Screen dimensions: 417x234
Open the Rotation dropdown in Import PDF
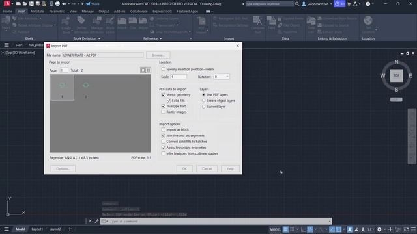coord(227,77)
